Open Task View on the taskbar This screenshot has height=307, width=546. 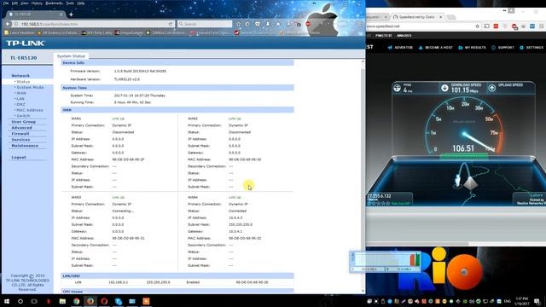(x=34, y=301)
